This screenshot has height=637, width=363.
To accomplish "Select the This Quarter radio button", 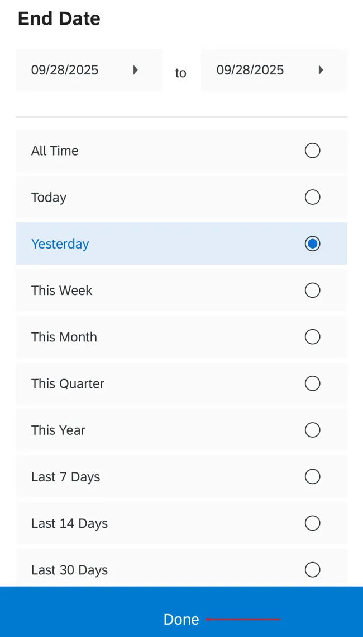I will tap(312, 383).
